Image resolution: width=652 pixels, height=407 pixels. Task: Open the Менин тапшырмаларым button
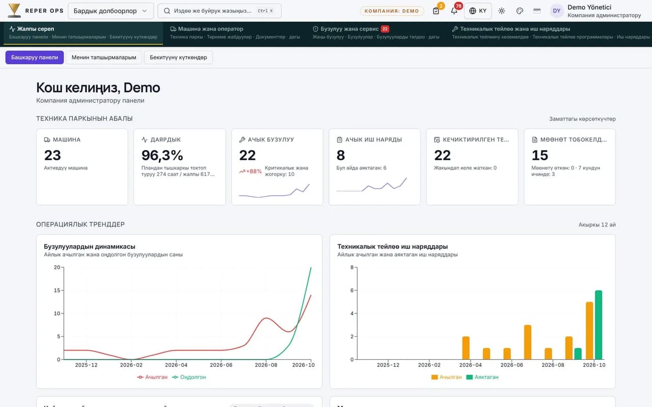[104, 57]
